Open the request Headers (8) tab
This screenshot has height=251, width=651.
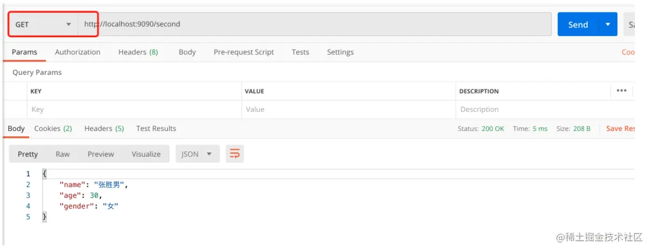coord(138,52)
